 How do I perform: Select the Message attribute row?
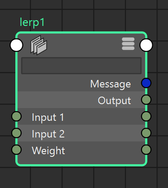point(81,83)
